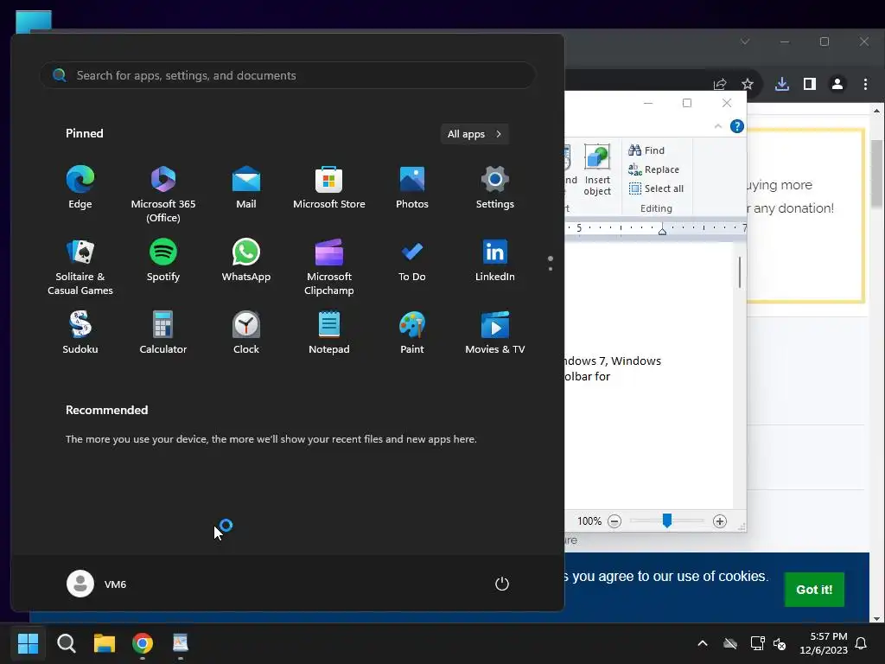Open Chrome three-dot menu
The width and height of the screenshot is (885, 664).
(865, 84)
